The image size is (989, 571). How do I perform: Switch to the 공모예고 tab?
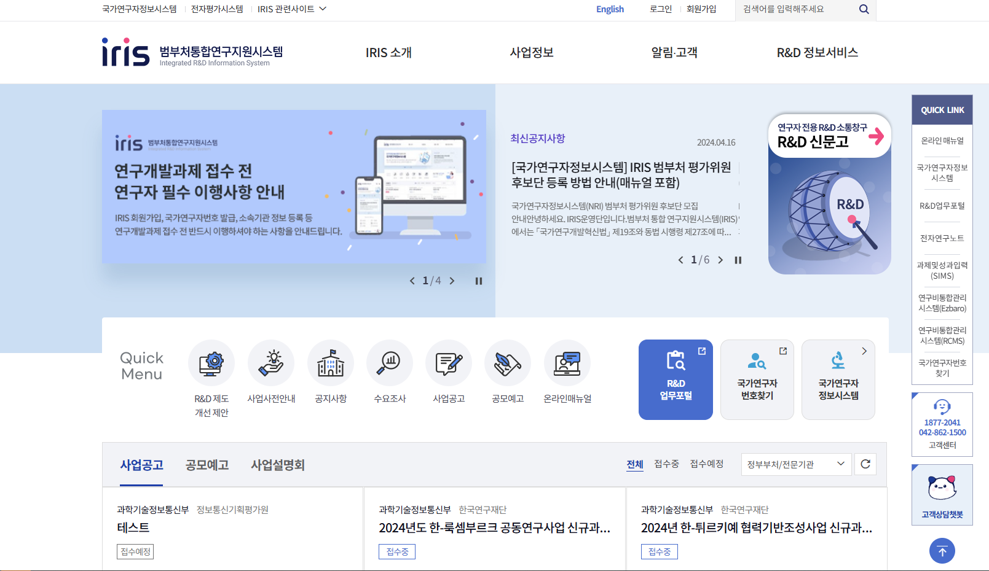207,465
